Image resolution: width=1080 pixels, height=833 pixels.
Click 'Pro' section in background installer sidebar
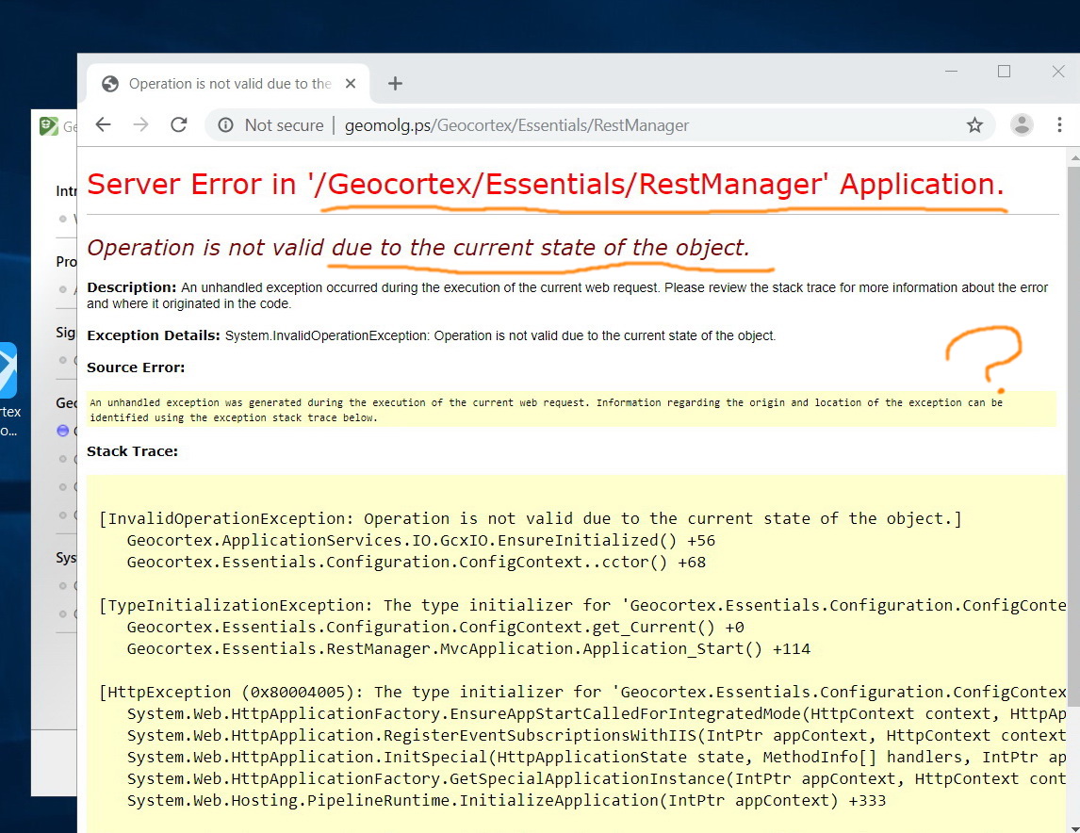coord(66,262)
